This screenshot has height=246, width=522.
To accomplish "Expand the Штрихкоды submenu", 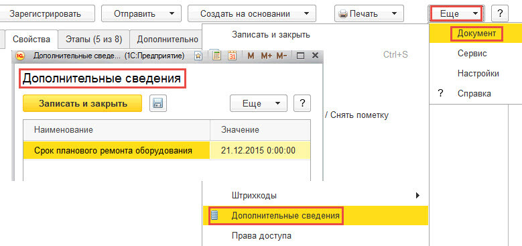I will pyautogui.click(x=315, y=196).
